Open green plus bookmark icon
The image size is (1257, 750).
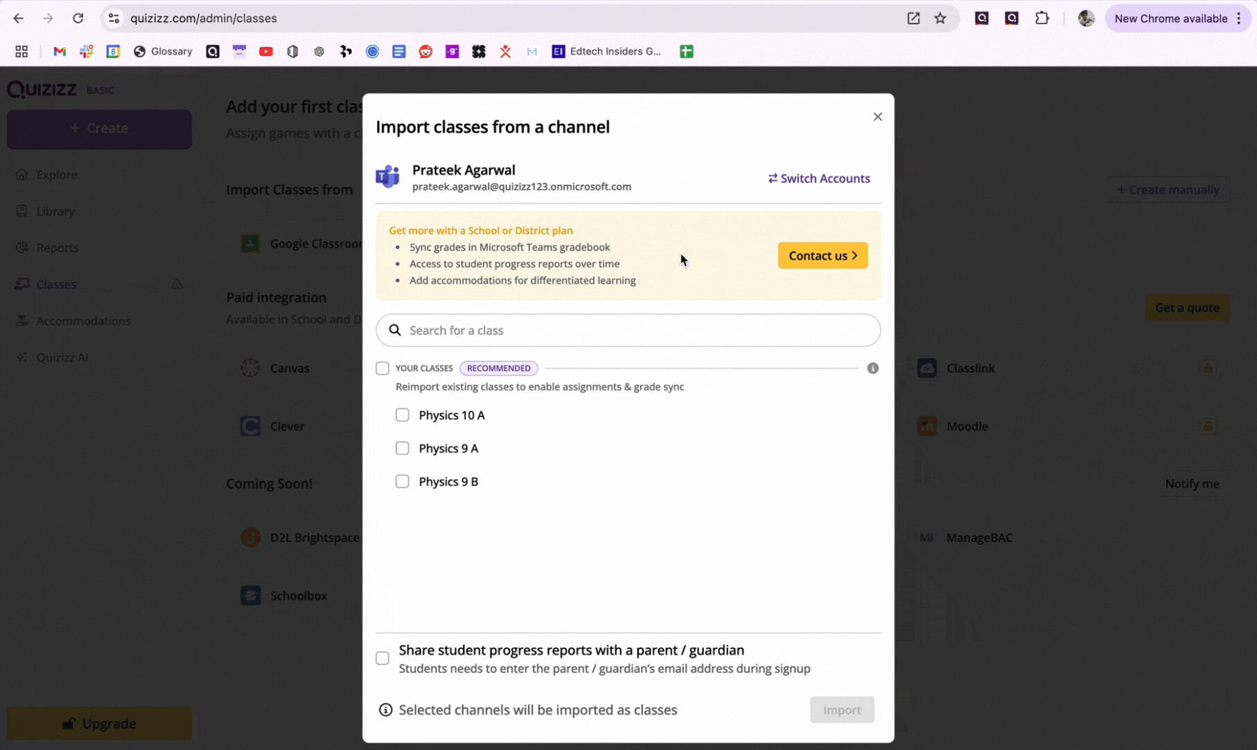(687, 51)
